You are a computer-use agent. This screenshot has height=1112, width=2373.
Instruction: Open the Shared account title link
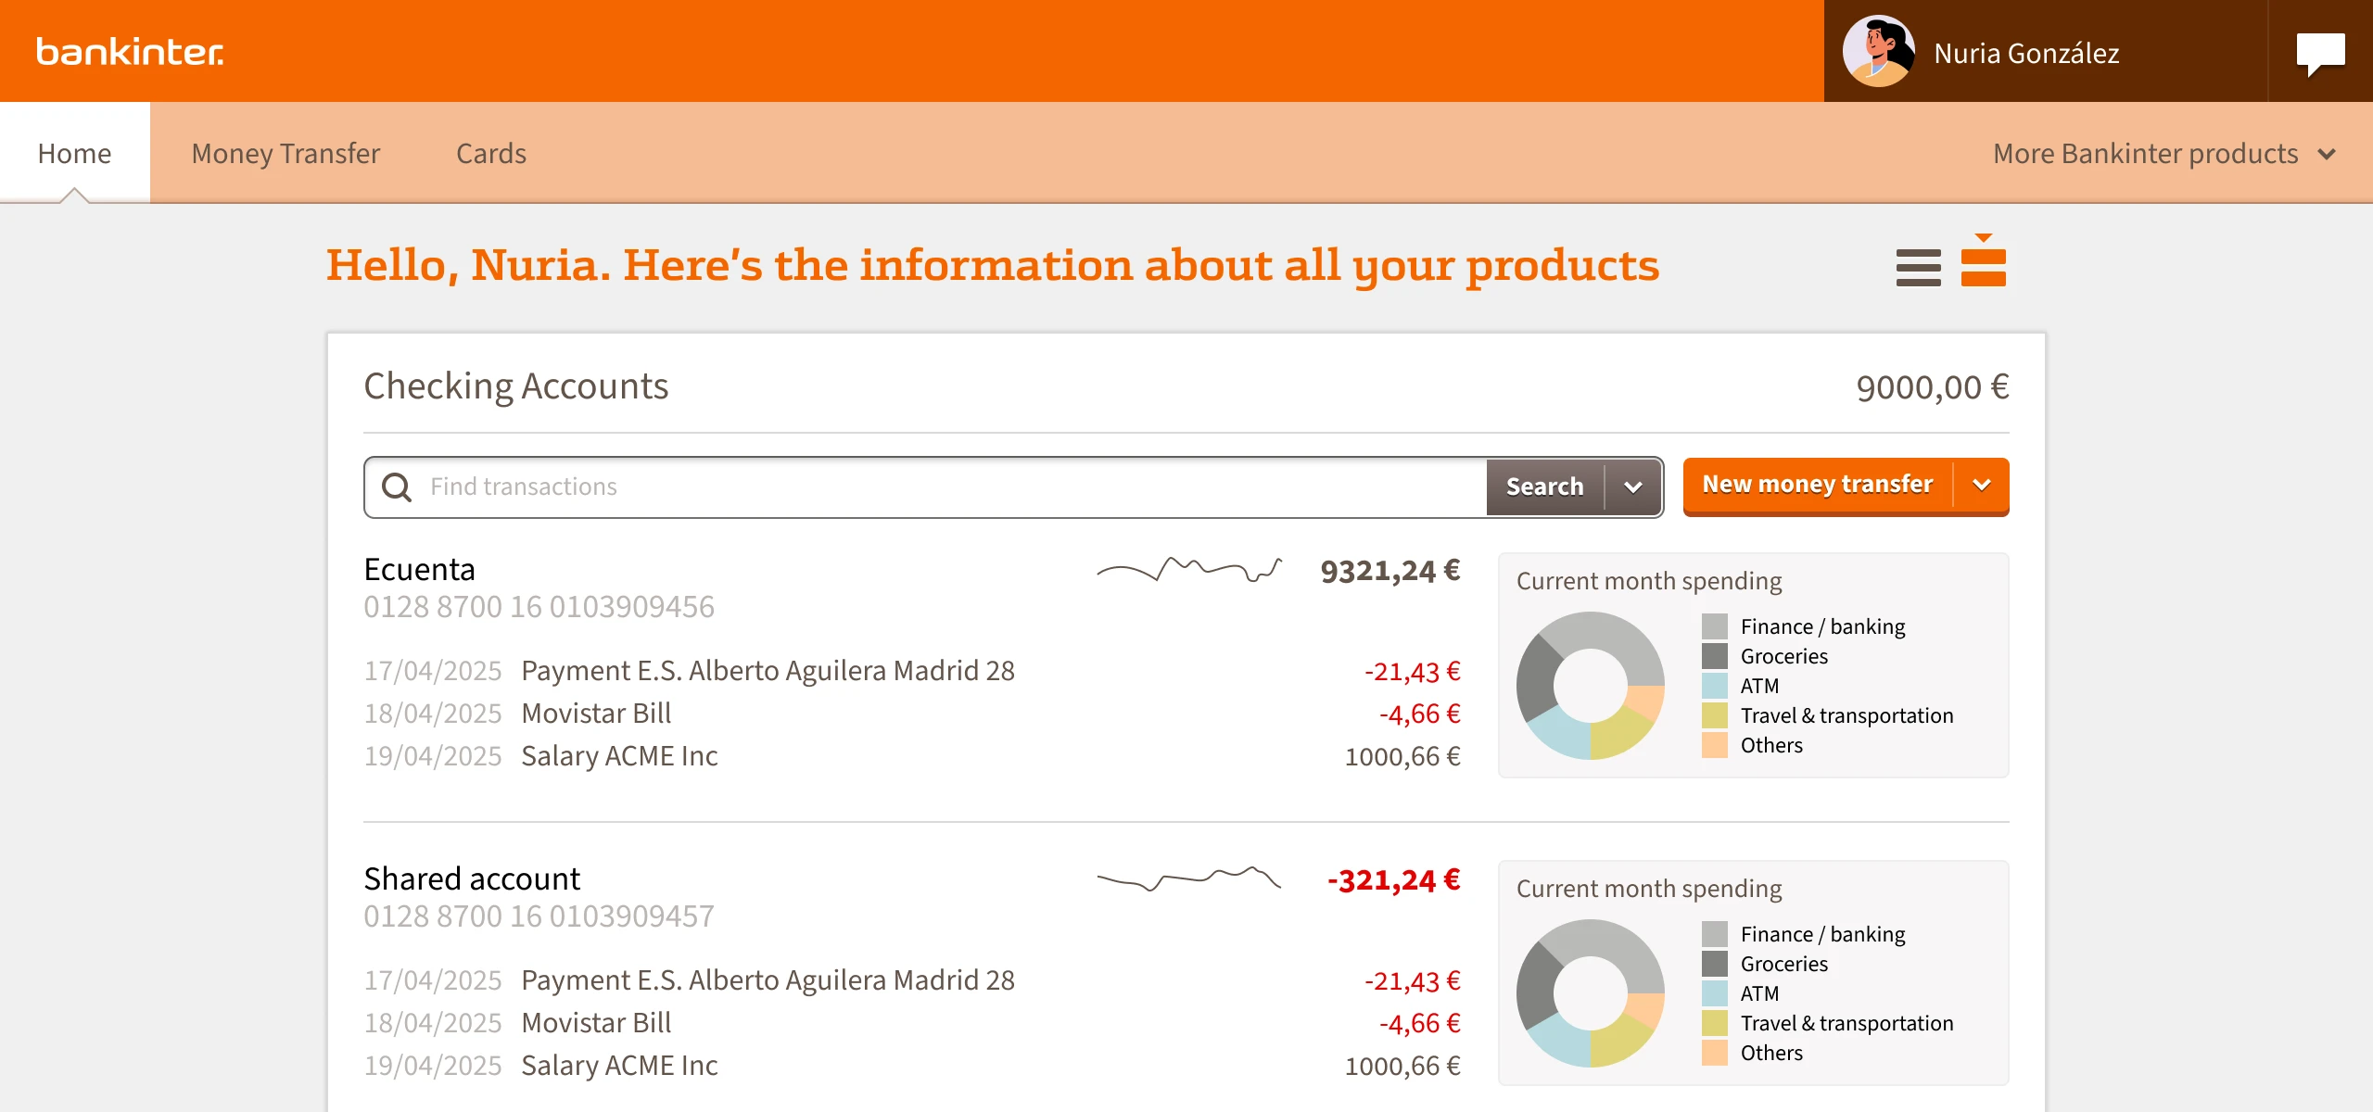coord(472,878)
